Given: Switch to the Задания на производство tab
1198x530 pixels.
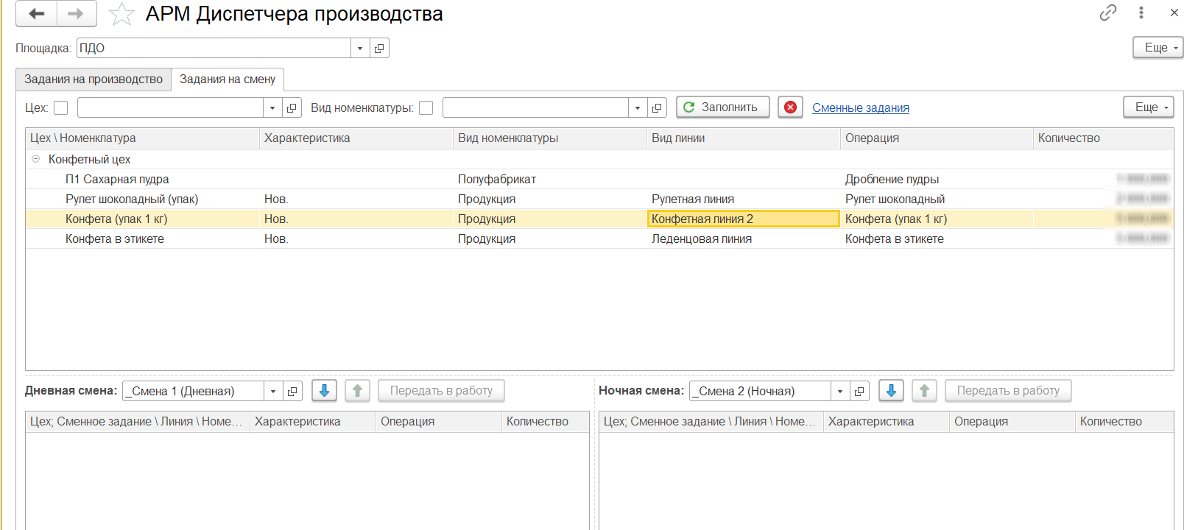Looking at the screenshot, I should click(x=94, y=79).
